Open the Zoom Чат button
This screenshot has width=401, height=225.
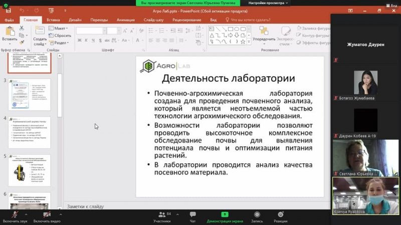(192, 217)
